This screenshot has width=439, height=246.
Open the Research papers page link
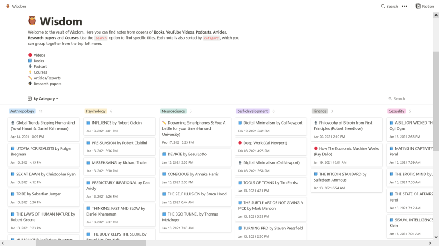click(x=47, y=84)
